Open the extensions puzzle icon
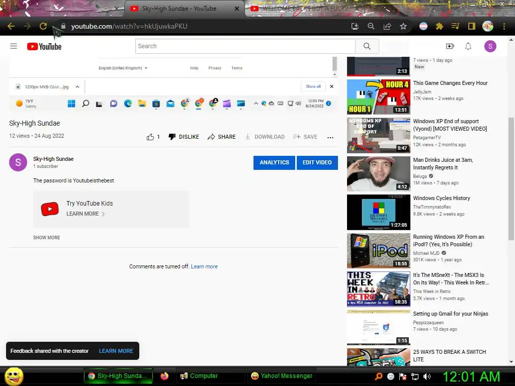 [x=439, y=26]
